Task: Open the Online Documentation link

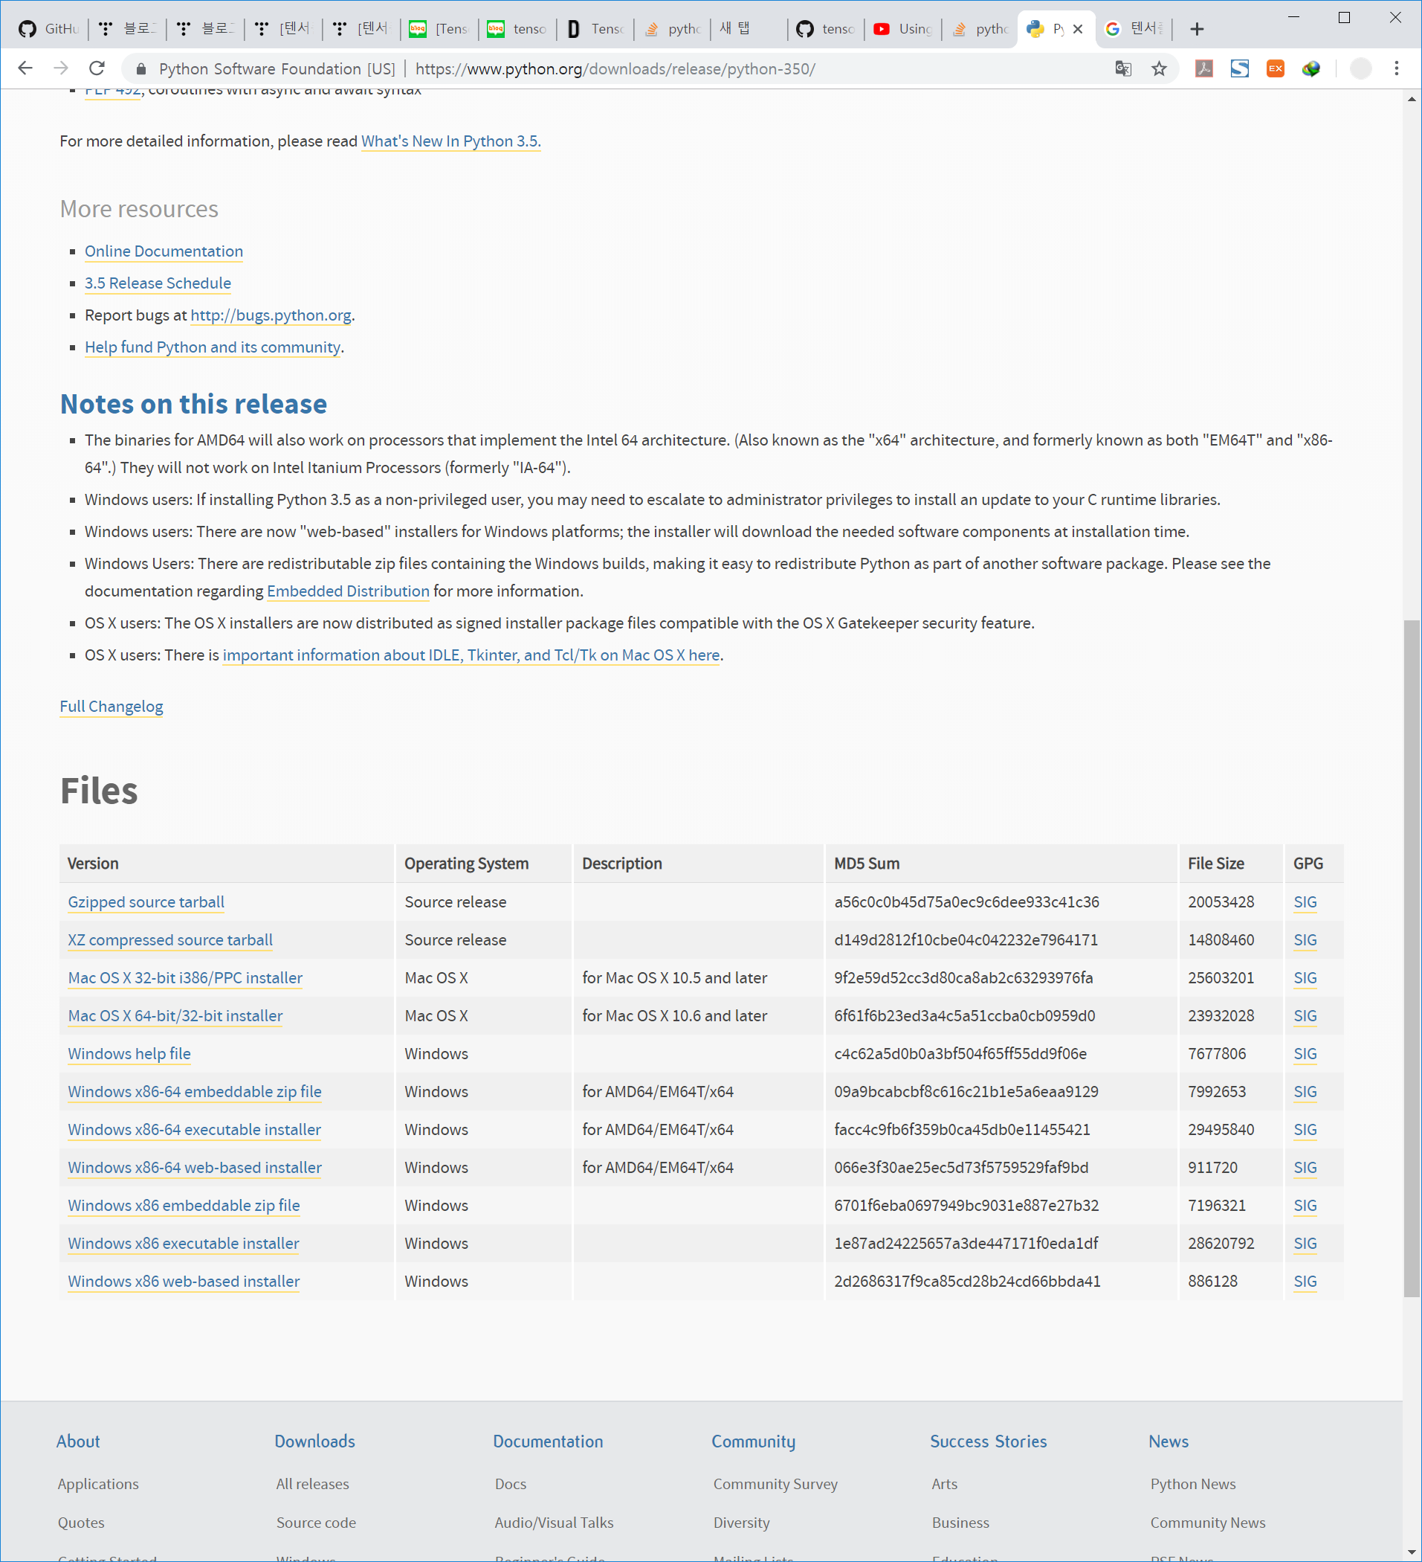Action: 164,251
